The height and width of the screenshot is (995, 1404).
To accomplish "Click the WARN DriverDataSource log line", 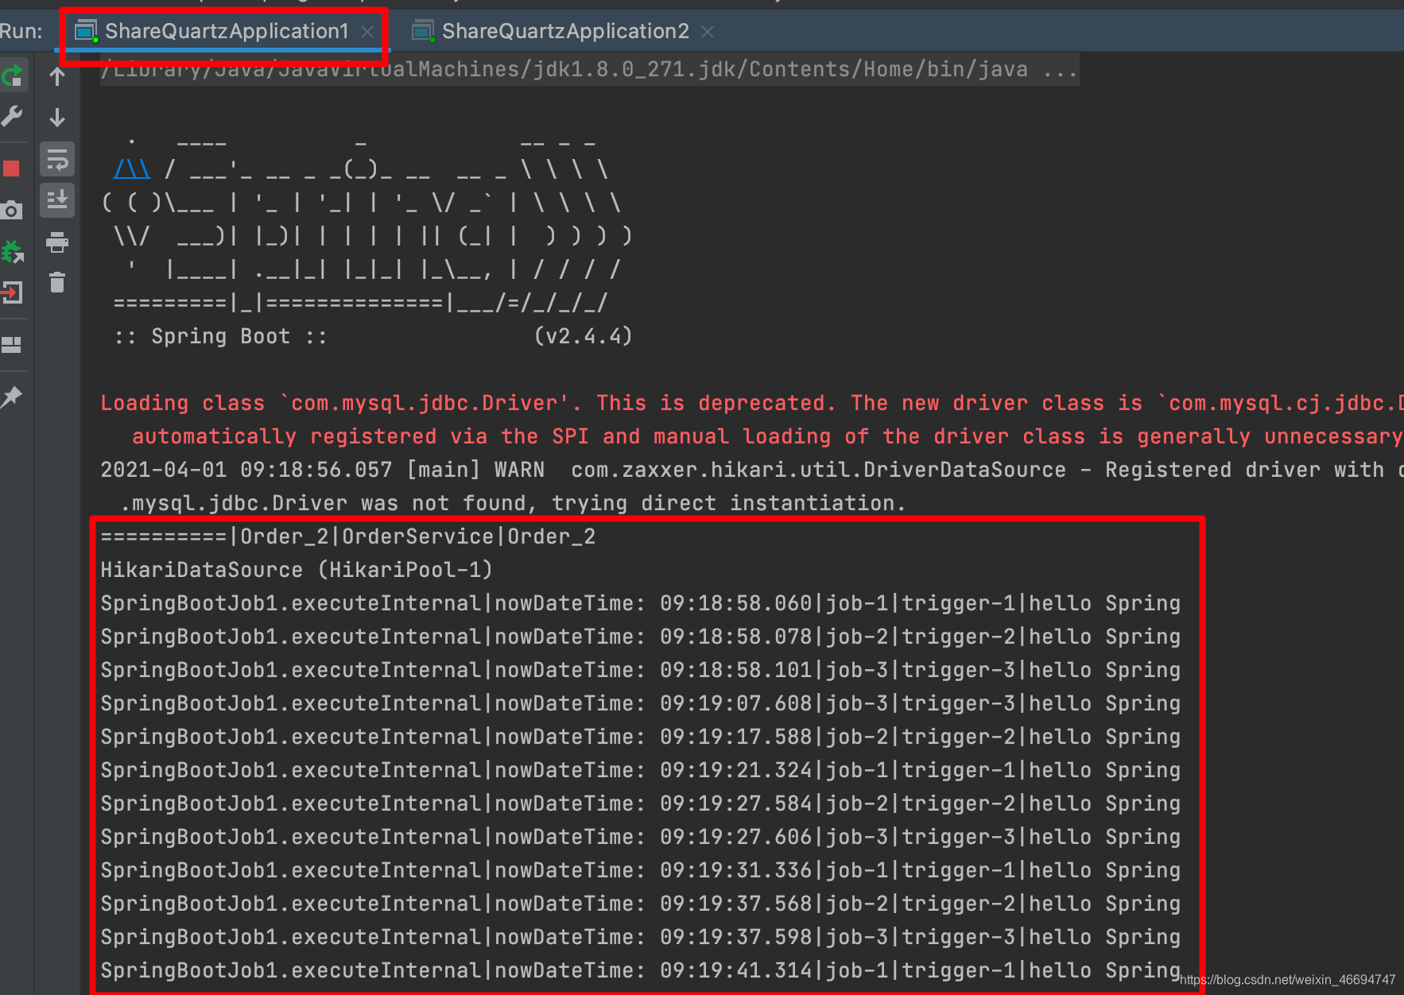I will coord(751,470).
